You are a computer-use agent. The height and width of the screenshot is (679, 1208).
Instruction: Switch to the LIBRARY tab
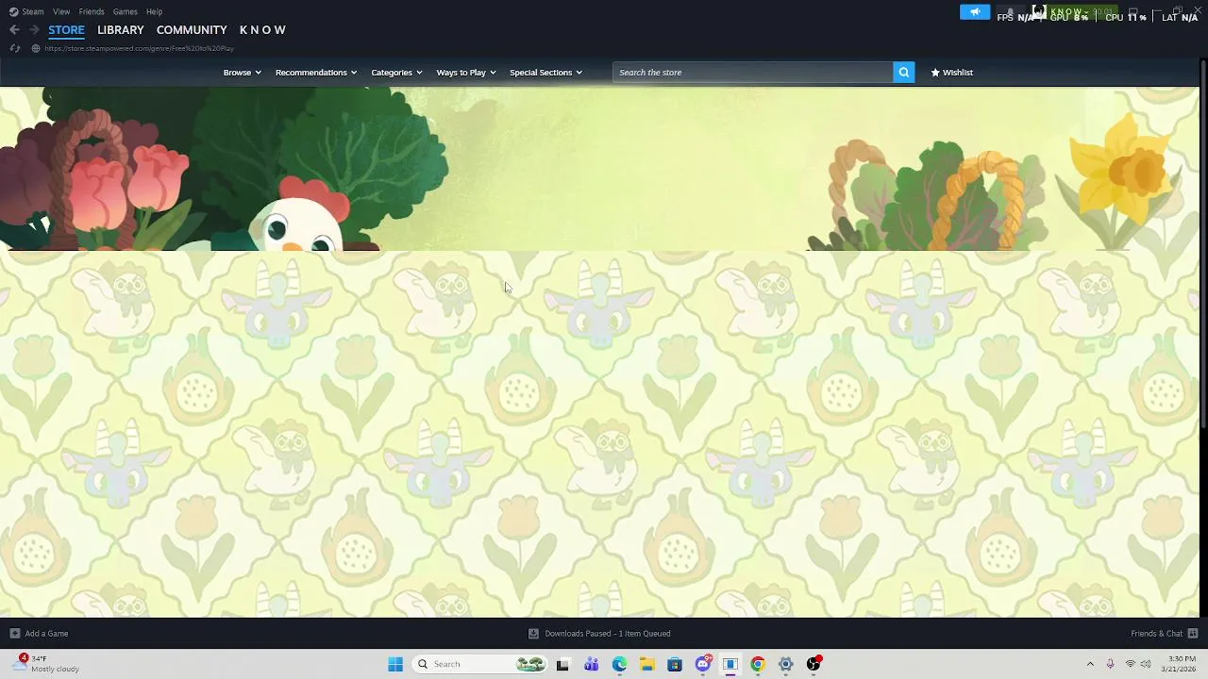[121, 30]
